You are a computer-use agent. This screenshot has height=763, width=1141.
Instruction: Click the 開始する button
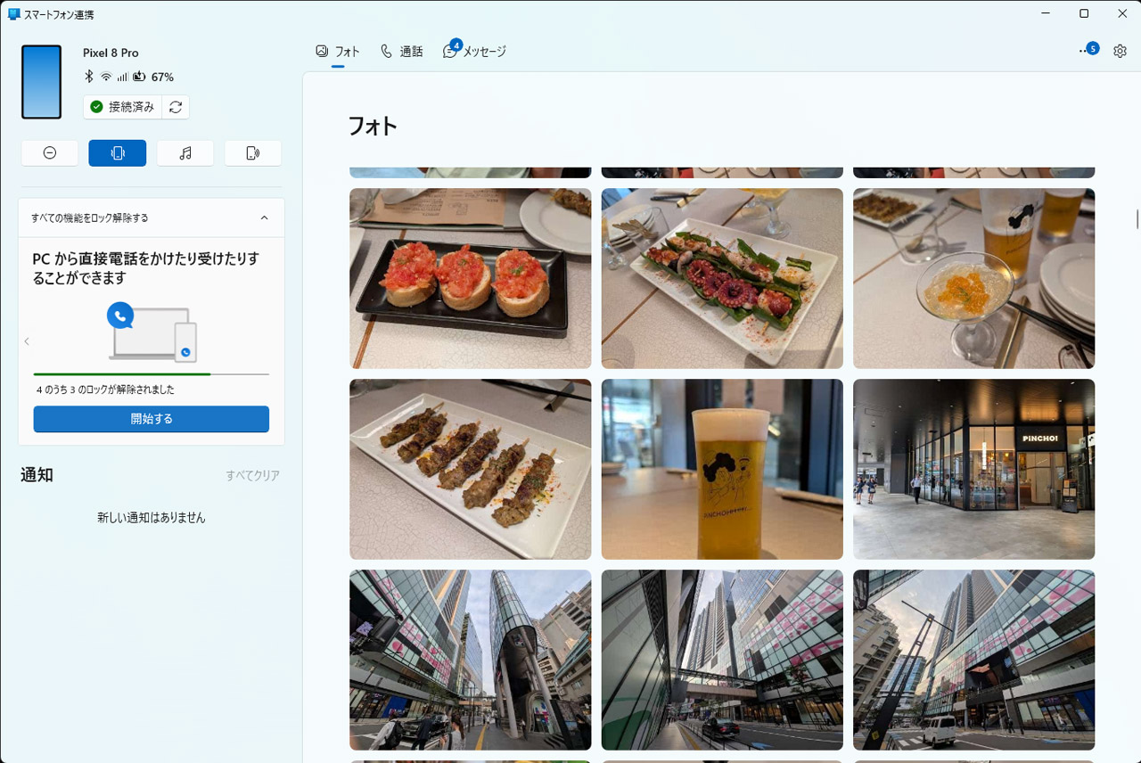151,419
